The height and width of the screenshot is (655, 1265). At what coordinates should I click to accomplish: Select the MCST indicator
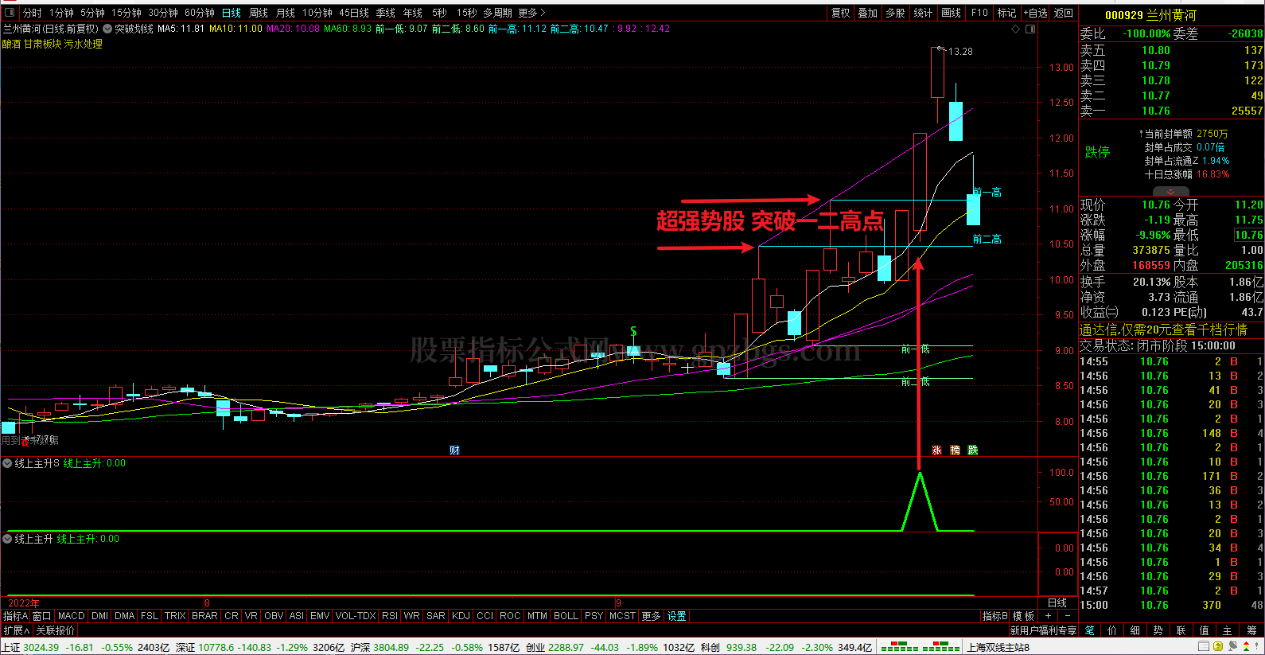[x=622, y=616]
